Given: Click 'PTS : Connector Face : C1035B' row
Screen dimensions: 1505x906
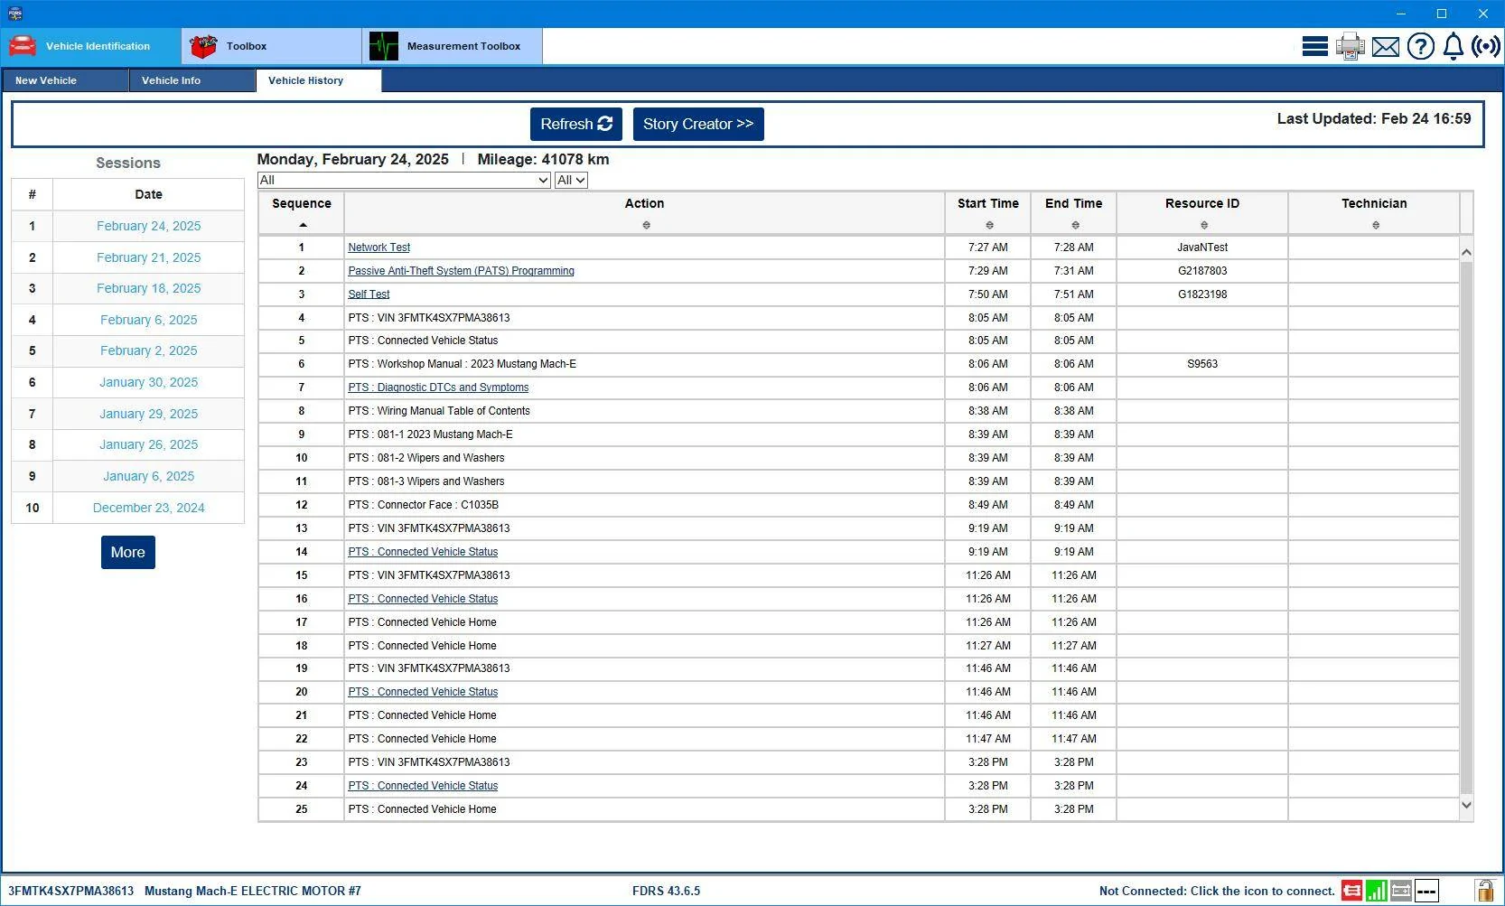Looking at the screenshot, I should pos(858,505).
